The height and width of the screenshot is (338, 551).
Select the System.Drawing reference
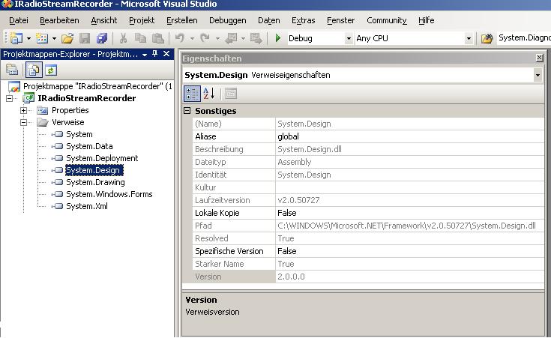point(95,182)
